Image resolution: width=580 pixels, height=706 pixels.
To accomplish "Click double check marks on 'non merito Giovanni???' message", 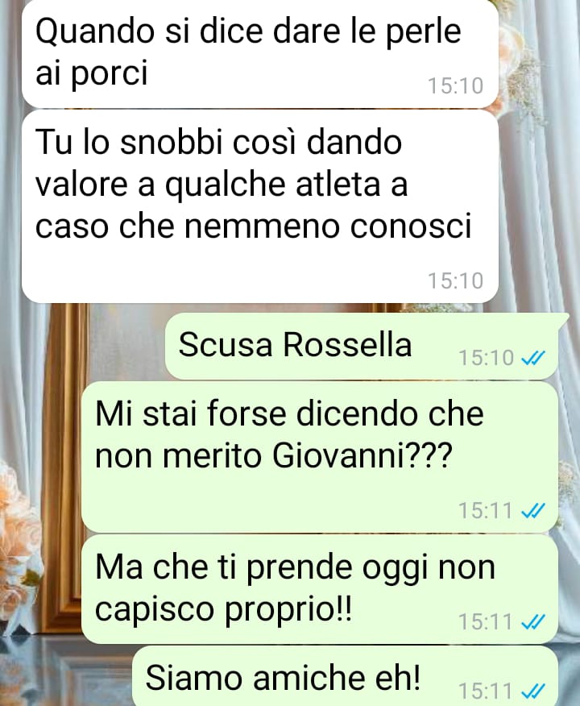I will pyautogui.click(x=532, y=511).
